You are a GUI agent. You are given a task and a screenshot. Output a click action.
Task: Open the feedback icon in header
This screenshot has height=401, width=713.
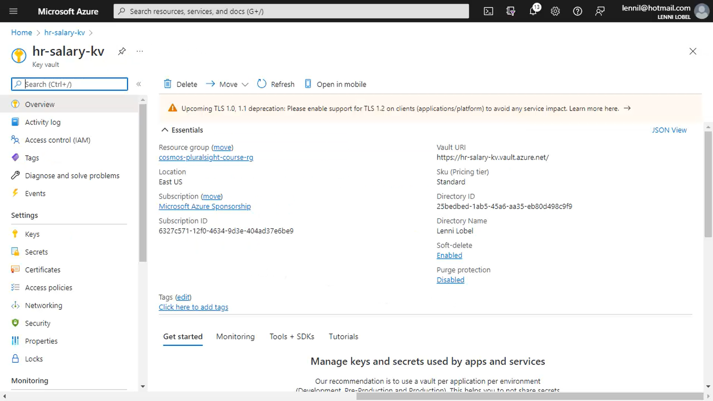coord(600,11)
